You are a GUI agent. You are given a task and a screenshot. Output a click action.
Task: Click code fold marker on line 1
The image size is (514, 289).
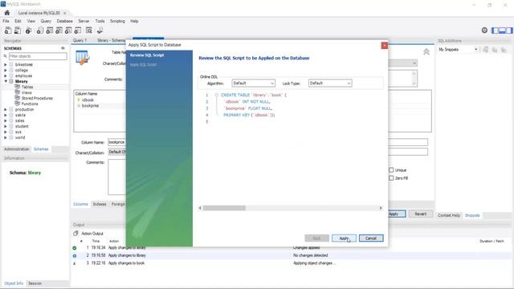point(216,95)
